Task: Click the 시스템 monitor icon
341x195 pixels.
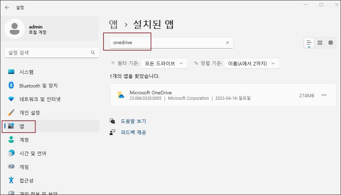Action: (11, 72)
